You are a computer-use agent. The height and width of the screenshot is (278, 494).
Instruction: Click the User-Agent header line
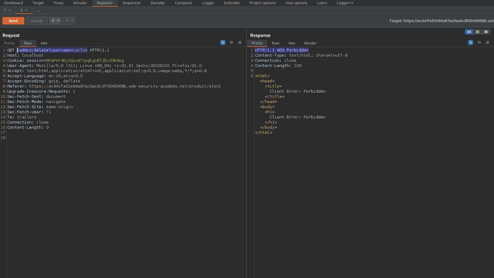pyautogui.click(x=104, y=66)
